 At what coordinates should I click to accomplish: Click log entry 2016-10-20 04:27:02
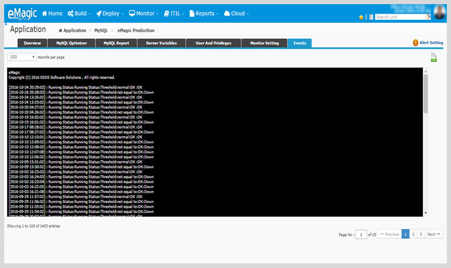75,108
